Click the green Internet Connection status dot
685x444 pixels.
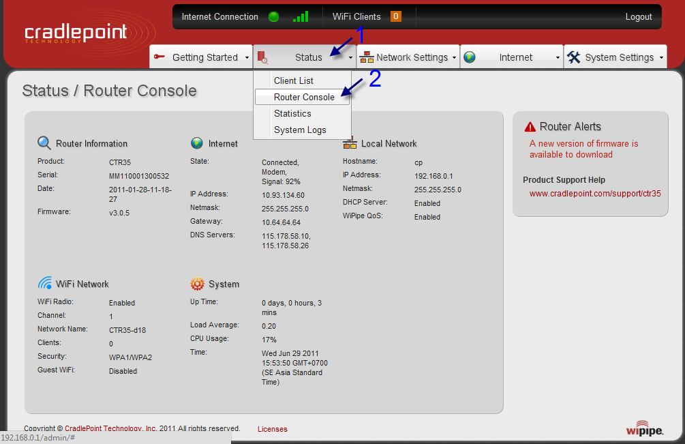[x=273, y=17]
